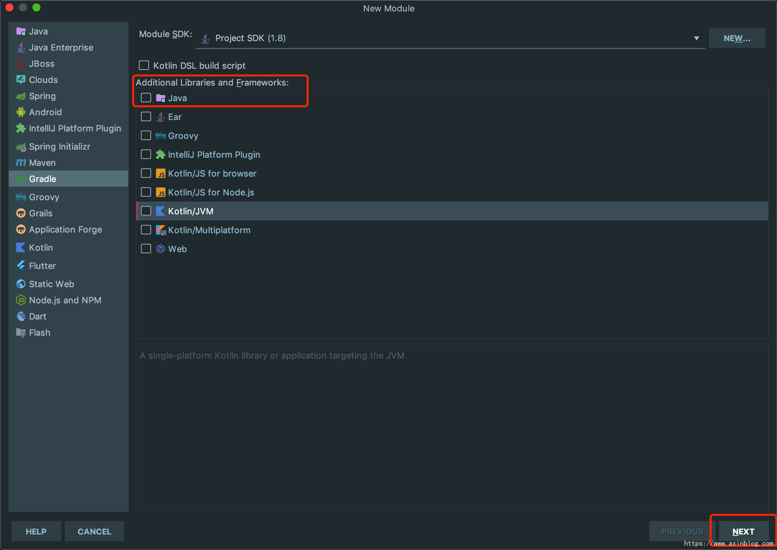777x550 pixels.
Task: Click the NEXT button
Action: 744,531
